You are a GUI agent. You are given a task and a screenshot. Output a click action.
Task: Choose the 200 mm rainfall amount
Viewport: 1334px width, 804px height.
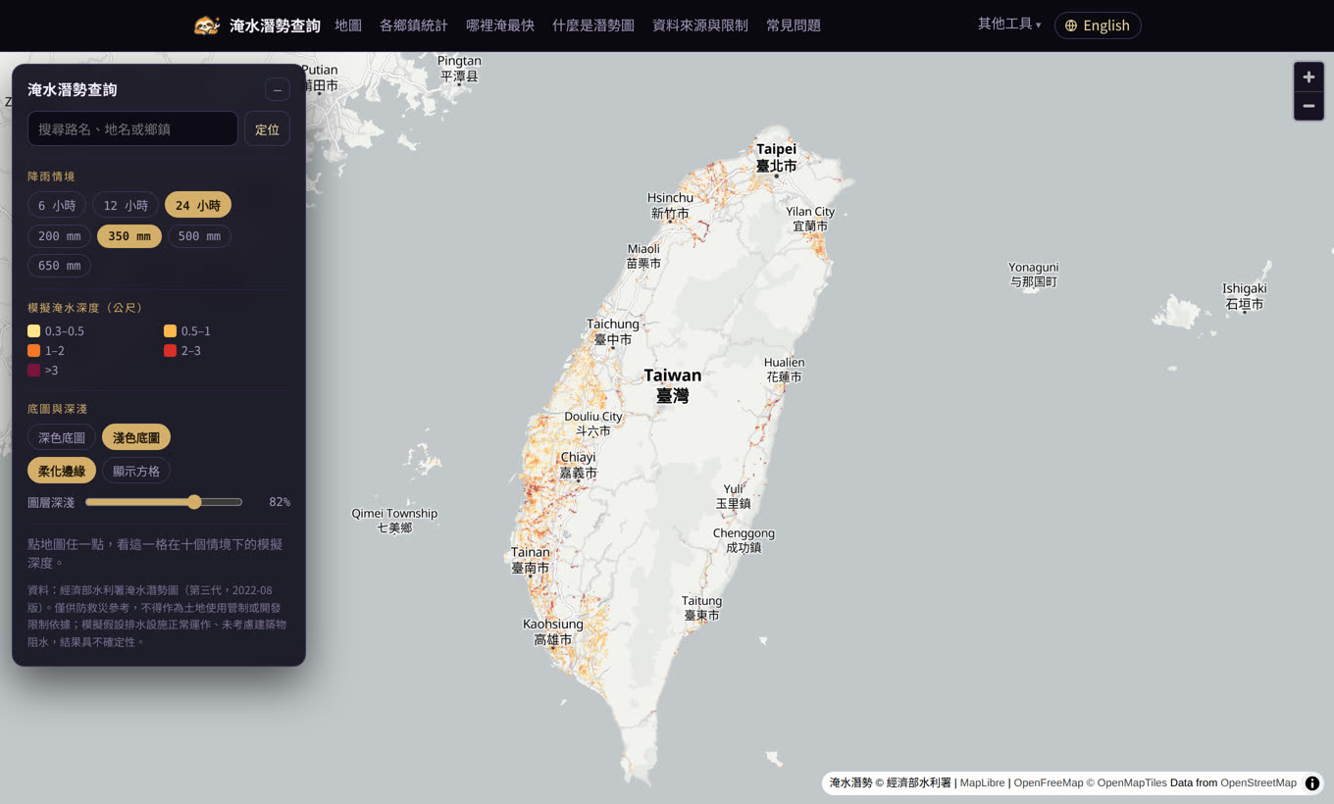(x=60, y=236)
